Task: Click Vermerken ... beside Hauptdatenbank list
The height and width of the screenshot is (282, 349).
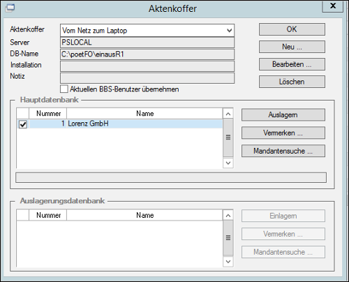Action: [x=283, y=133]
